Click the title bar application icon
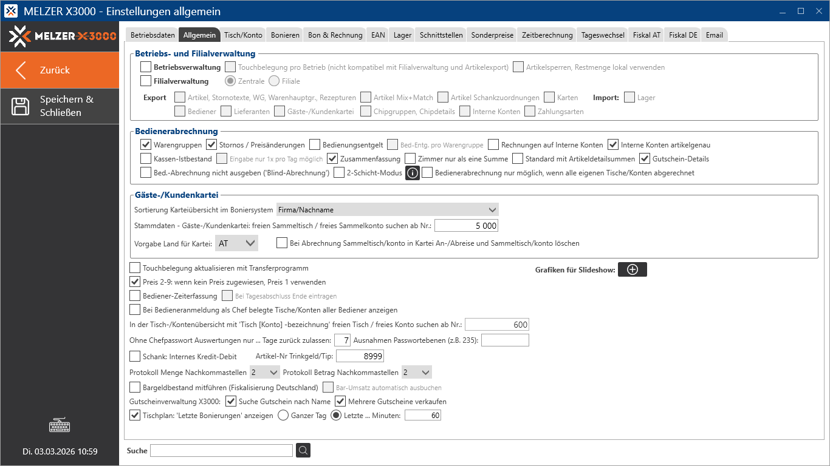This screenshot has height=466, width=830. click(11, 12)
